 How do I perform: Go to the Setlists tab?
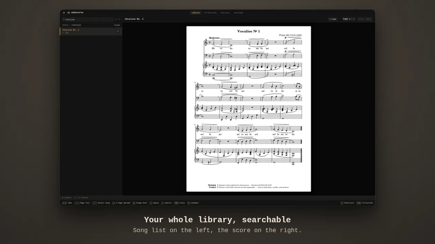click(225, 13)
